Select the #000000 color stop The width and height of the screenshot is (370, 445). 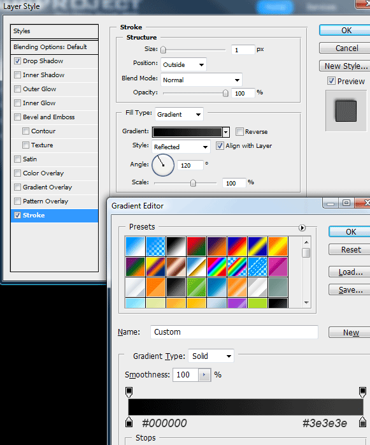tap(129, 422)
